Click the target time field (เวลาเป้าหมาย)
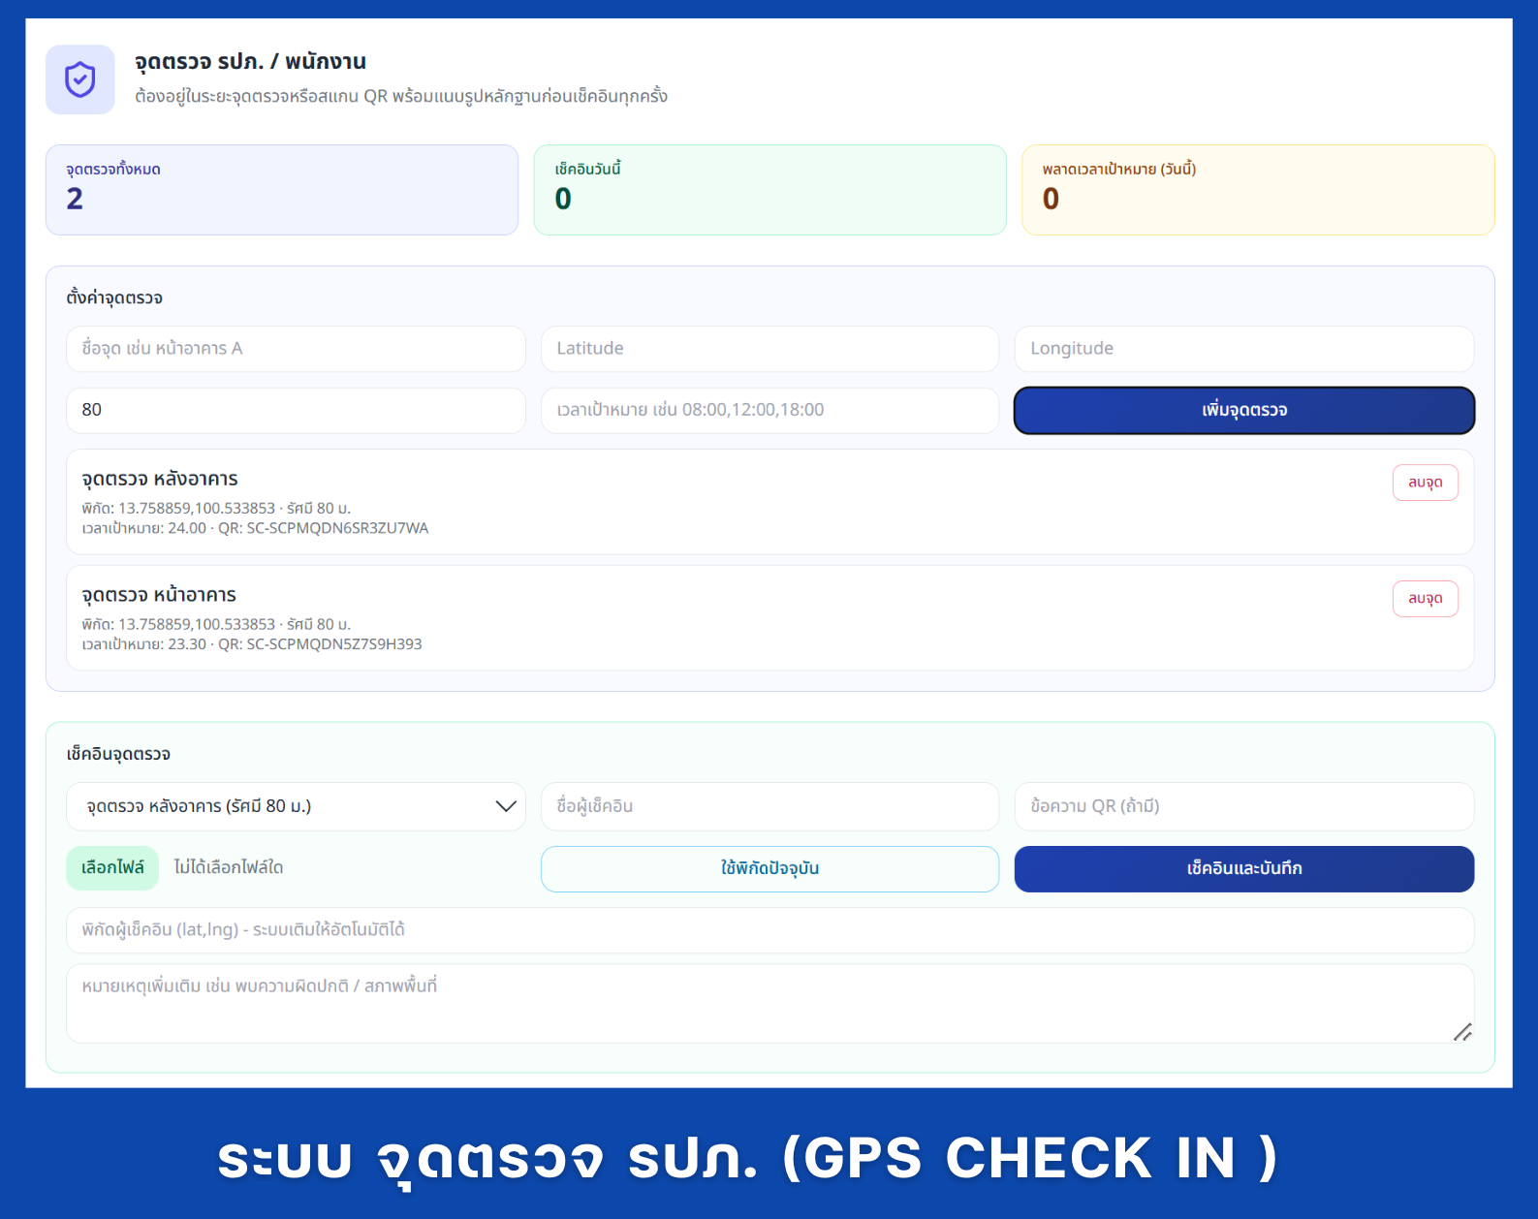 [x=769, y=410]
